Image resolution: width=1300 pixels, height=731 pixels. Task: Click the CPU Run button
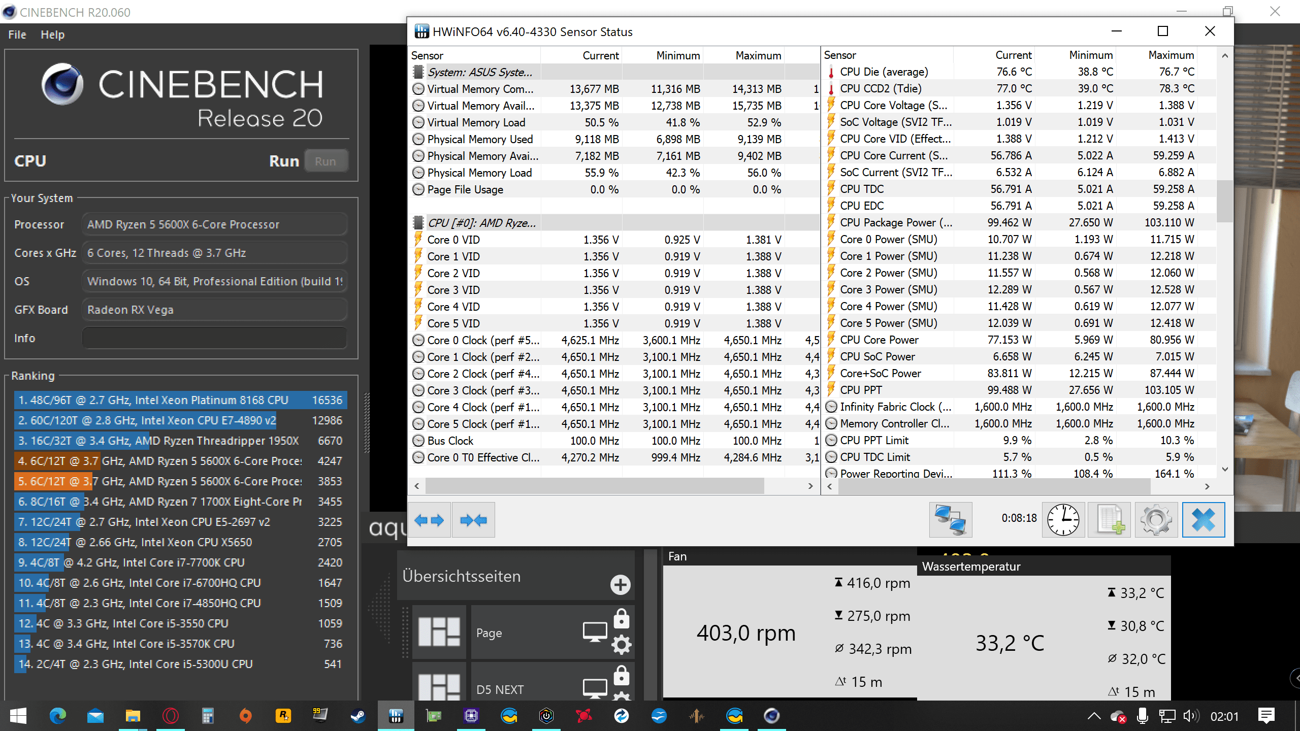click(x=326, y=161)
